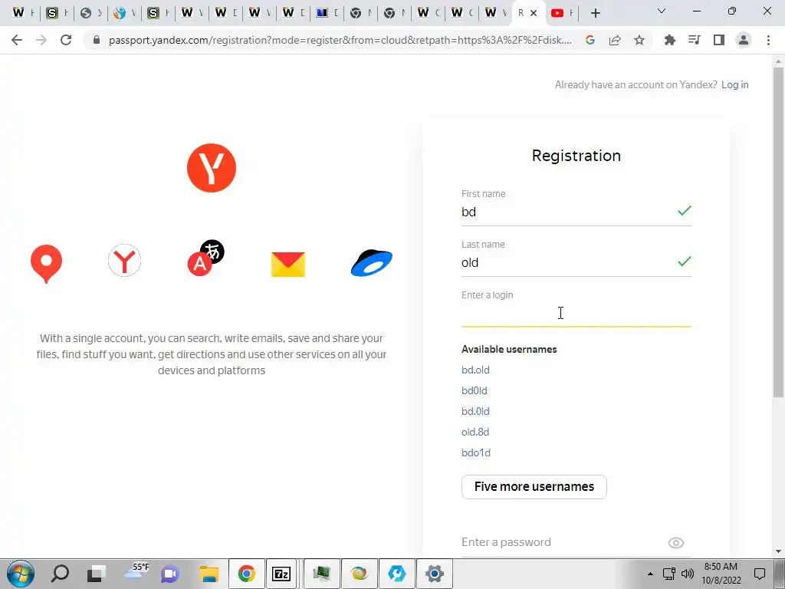
Task: Choose username bd0ld
Action: point(474,390)
